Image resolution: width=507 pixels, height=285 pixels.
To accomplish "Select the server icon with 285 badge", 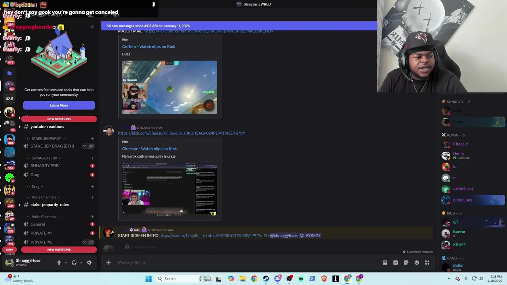I will tap(10, 139).
